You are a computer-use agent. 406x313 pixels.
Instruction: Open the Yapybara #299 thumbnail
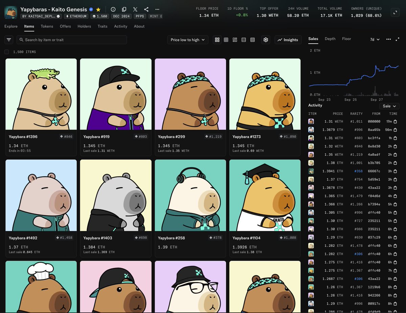[x=190, y=94]
